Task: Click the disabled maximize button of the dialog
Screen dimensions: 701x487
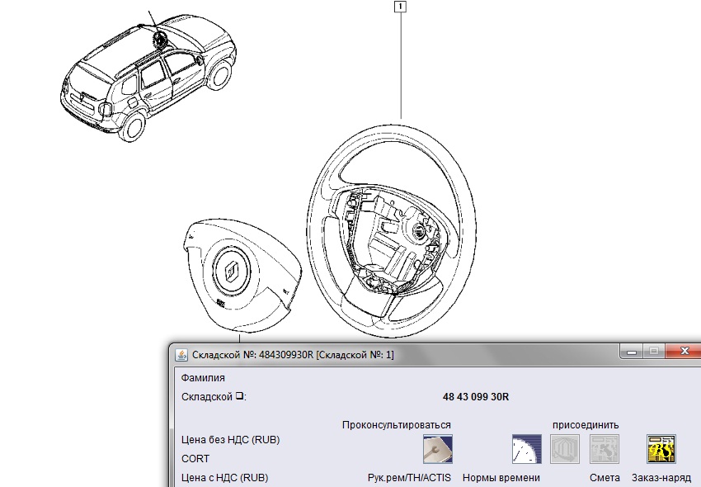Action: tap(654, 352)
